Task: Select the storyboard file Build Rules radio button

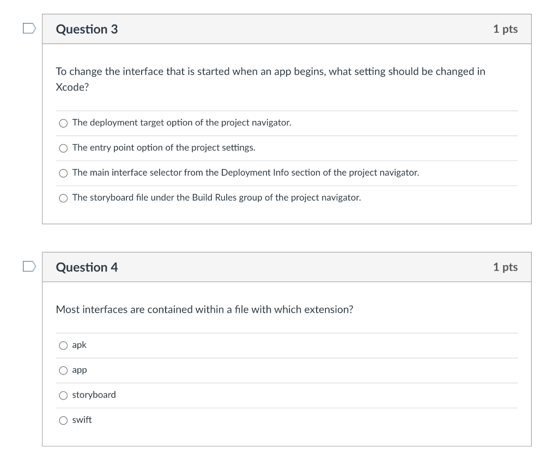Action: 64,198
